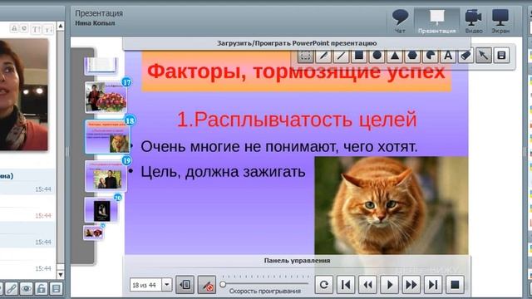This screenshot has width=532, height=299.
Task: Select the pencil drawing tool
Action: click(x=323, y=56)
